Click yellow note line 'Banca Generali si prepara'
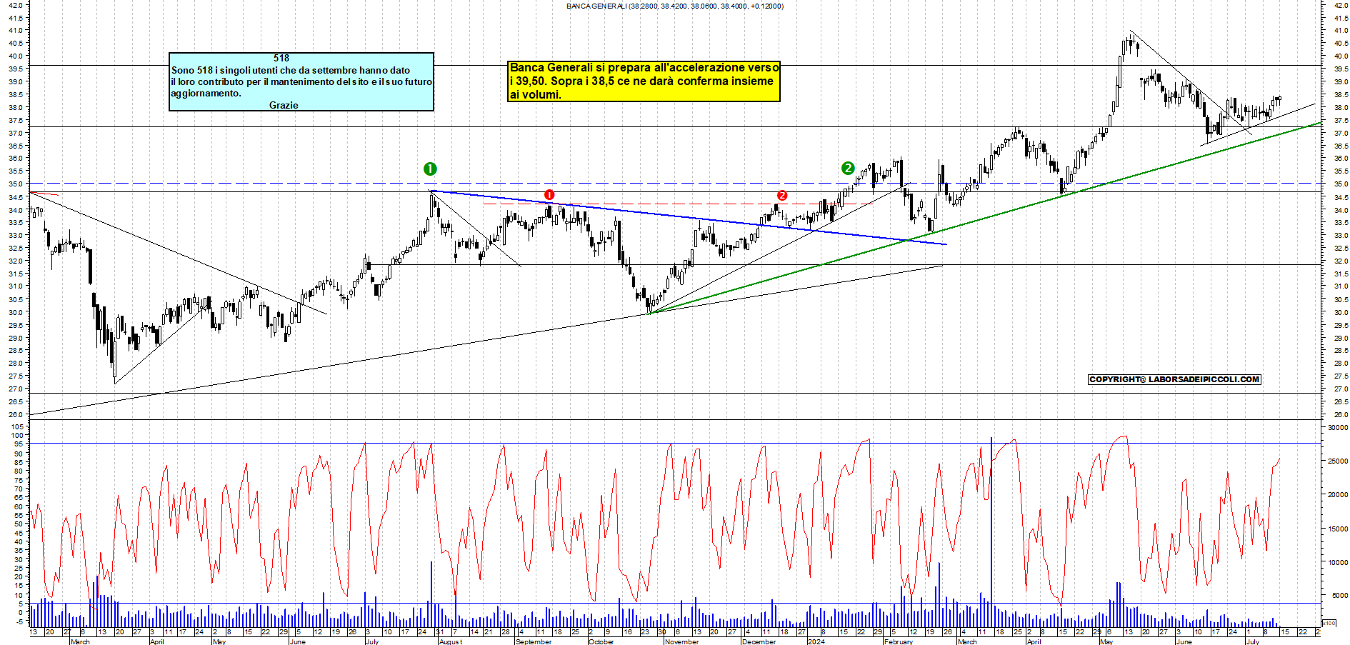The image size is (1350, 645). pos(644,68)
